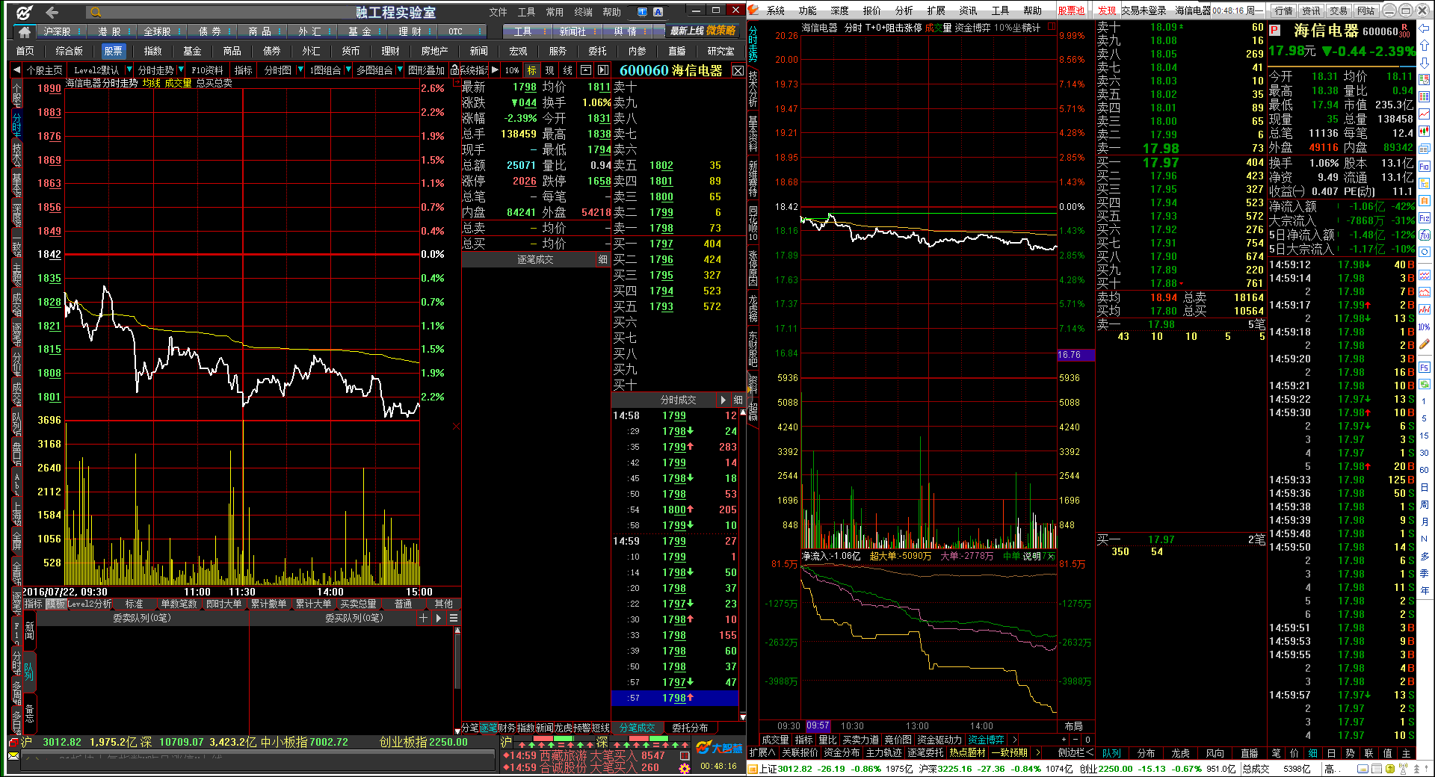
Task: Click the blue T icon in left title bar
Action: pos(642,12)
